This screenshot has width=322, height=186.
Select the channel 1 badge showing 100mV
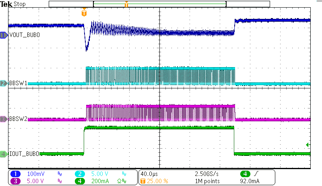click(15, 174)
